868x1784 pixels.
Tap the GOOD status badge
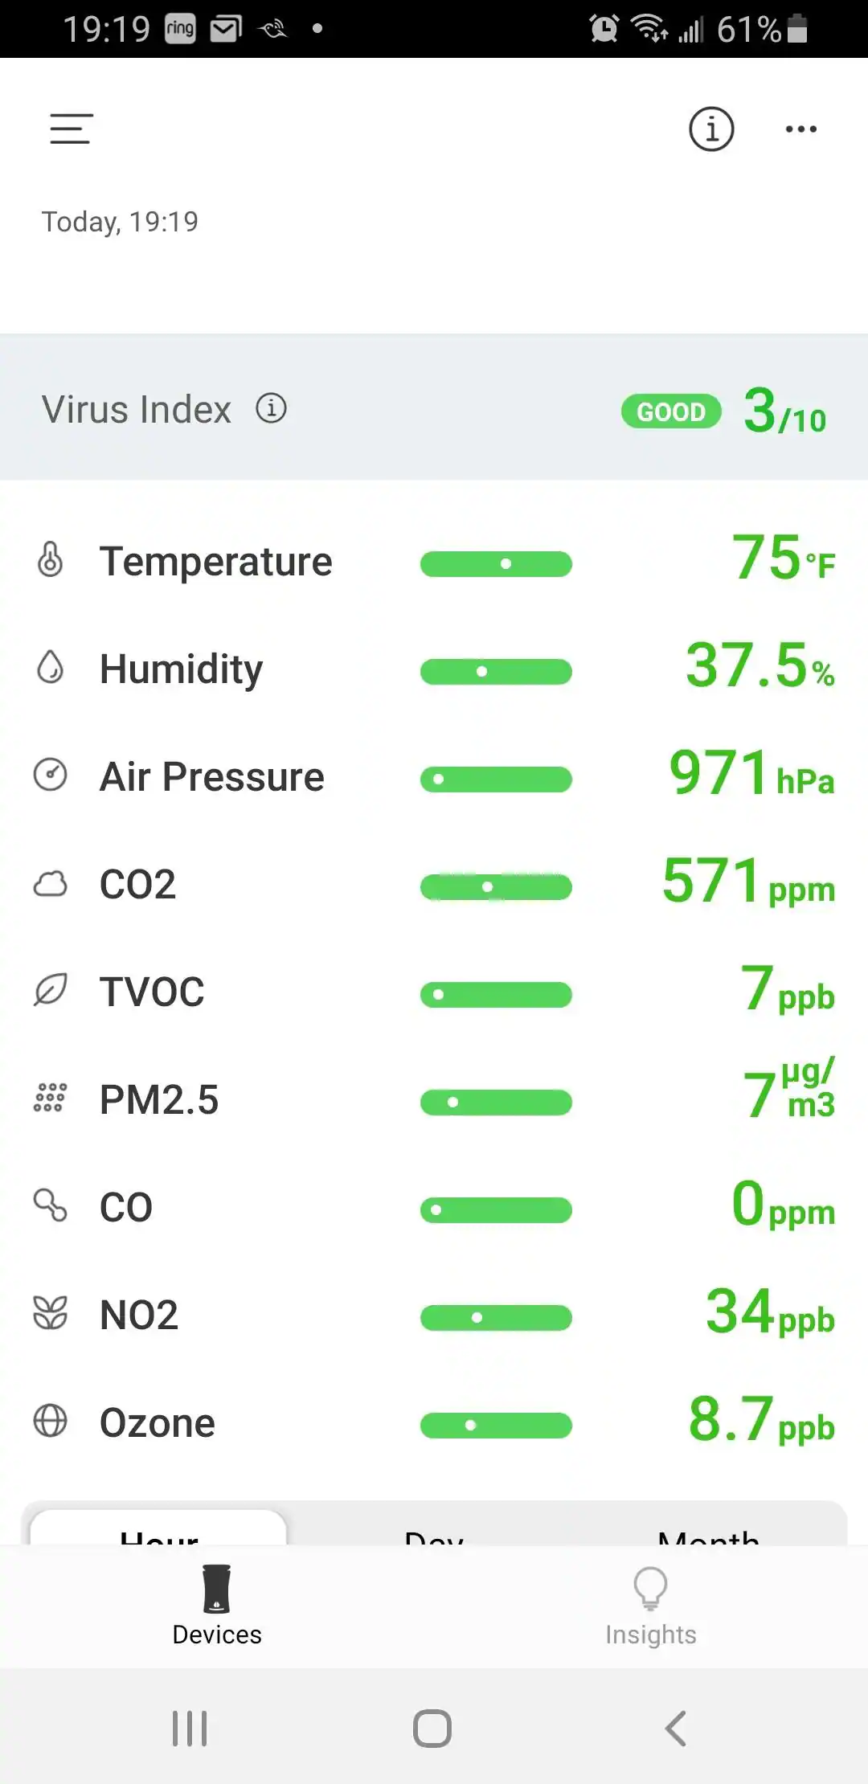671,411
